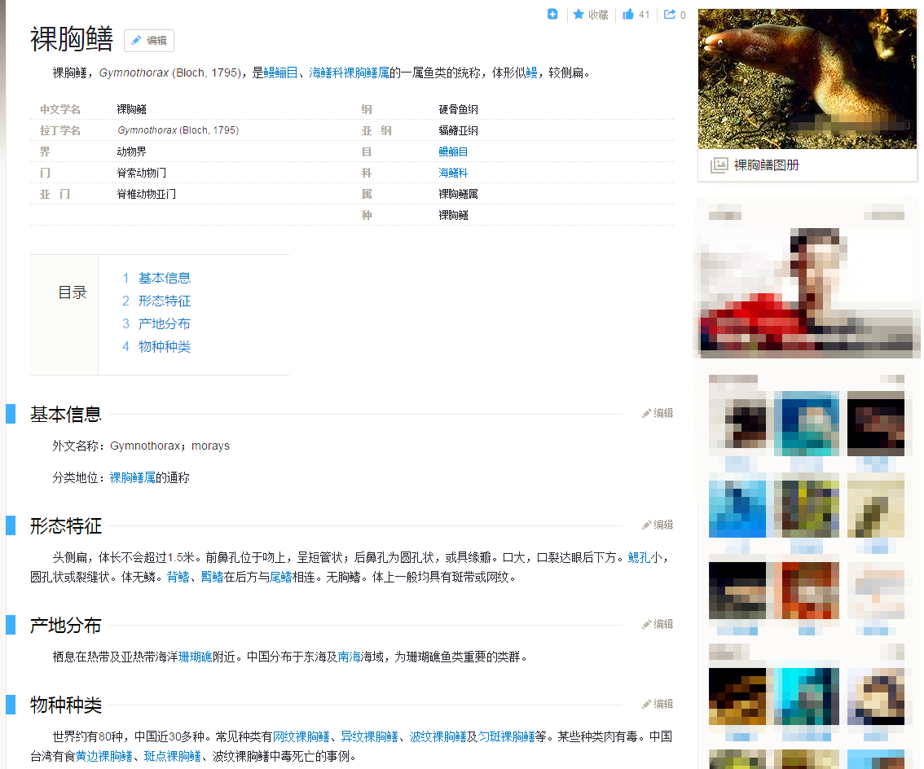Jump to 基本信息 in the table of contents

(164, 278)
